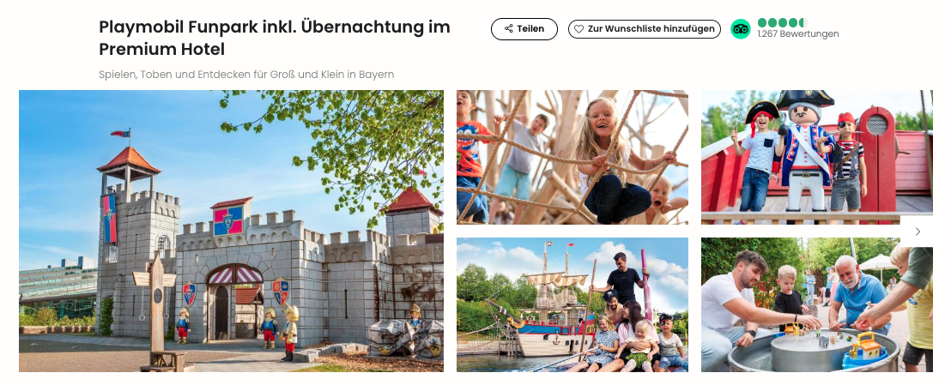This screenshot has height=385, width=951.
Task: Click the share icon inside Teilen
Action: pyautogui.click(x=508, y=29)
